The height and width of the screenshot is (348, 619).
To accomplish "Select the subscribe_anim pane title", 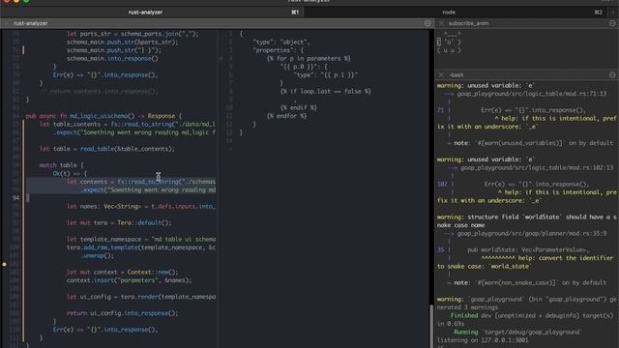I will tap(468, 23).
